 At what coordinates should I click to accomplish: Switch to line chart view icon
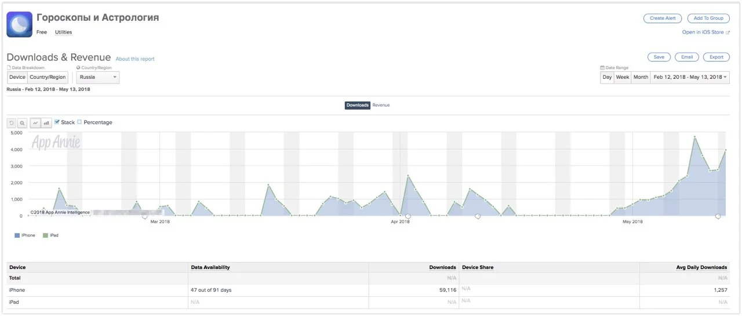pos(35,123)
